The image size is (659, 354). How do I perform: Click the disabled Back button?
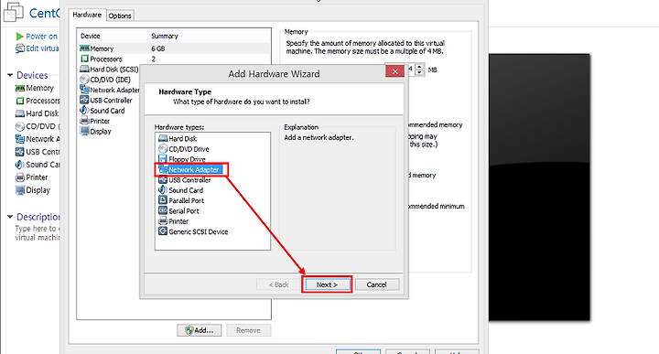tap(278, 284)
